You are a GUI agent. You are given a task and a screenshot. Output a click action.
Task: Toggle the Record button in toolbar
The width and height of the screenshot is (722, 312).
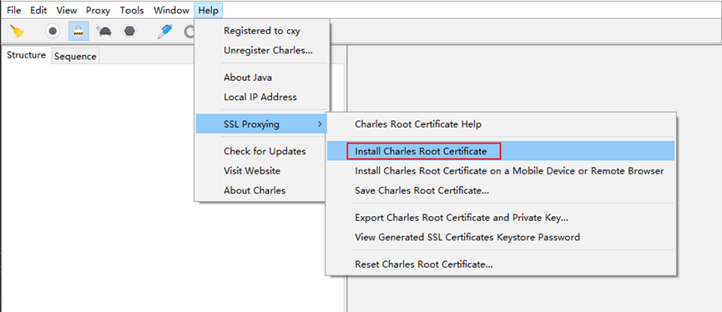tap(53, 32)
